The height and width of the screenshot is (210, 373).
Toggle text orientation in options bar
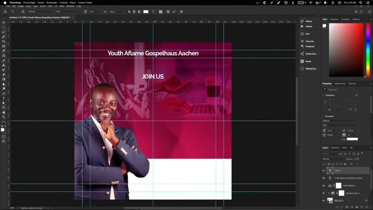pyautogui.click(x=23, y=12)
